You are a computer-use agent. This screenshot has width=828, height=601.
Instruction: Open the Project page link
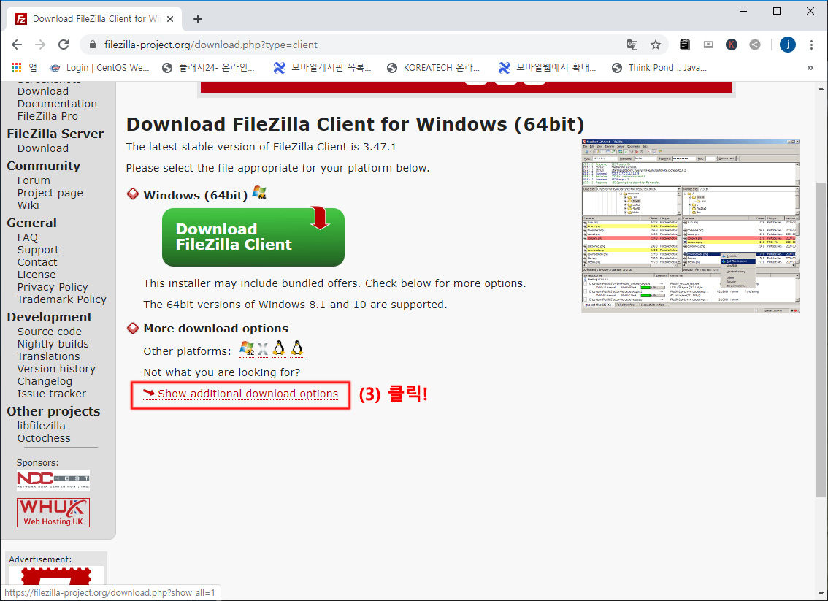pos(50,193)
